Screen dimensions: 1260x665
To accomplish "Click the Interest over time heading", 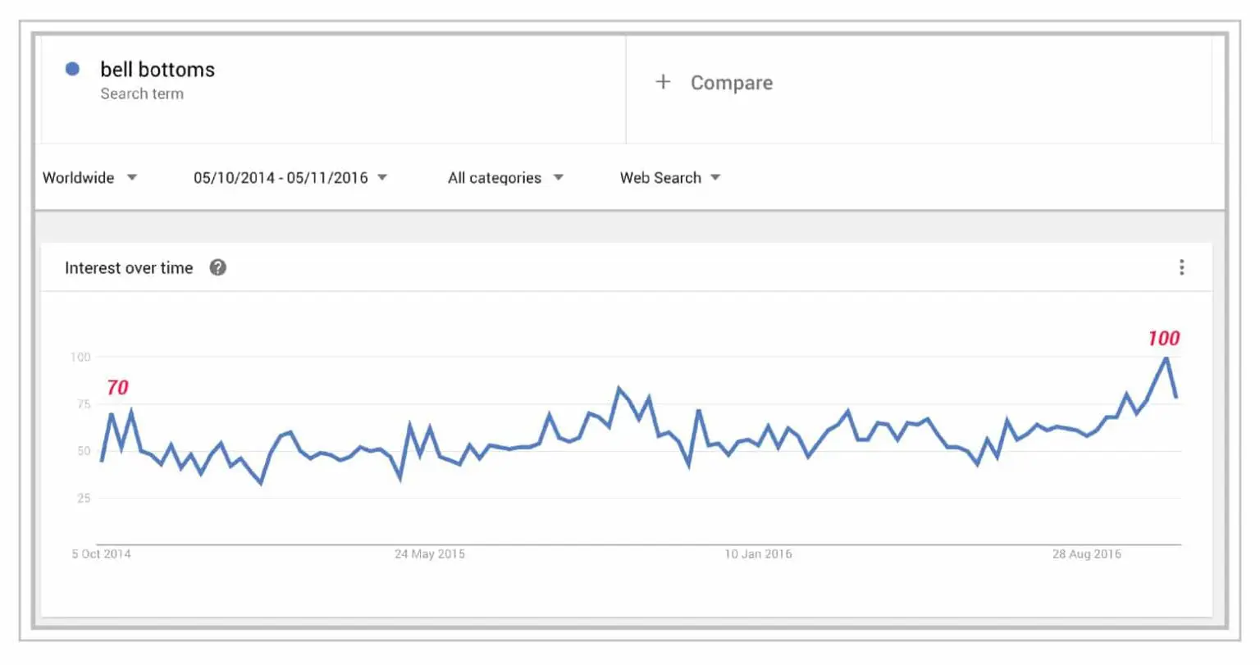I will click(129, 268).
